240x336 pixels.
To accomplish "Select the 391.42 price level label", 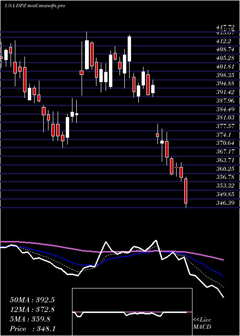I will 225,92.
